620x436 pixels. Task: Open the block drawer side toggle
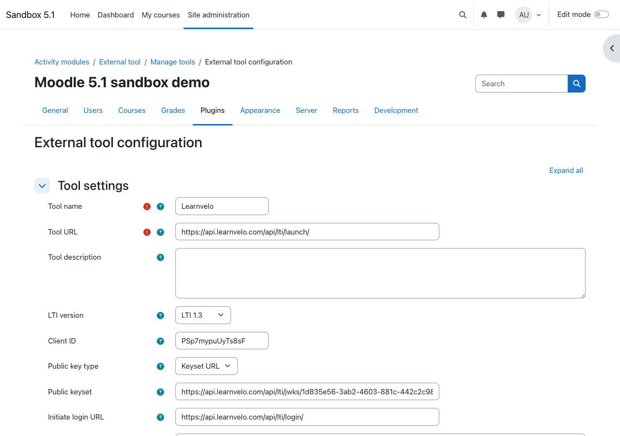point(612,48)
